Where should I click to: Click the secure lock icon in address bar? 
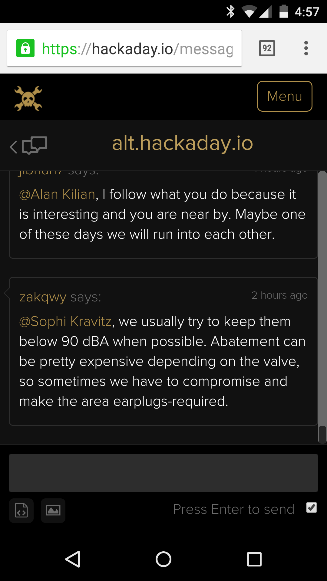tap(25, 48)
